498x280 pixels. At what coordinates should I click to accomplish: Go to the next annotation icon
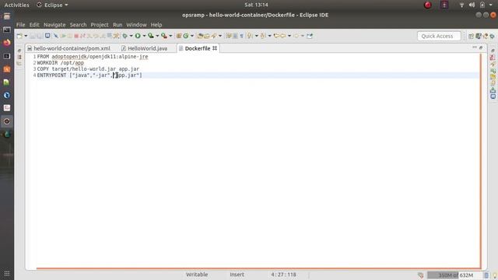point(250,36)
